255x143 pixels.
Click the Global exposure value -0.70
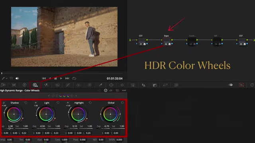pos(106,126)
